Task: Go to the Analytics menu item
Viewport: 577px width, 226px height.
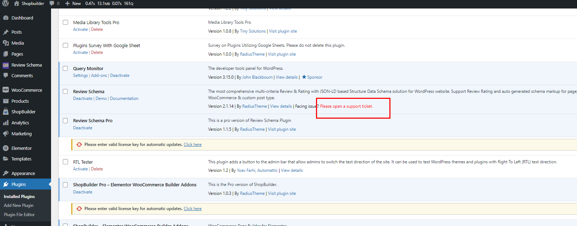Action: [26, 123]
